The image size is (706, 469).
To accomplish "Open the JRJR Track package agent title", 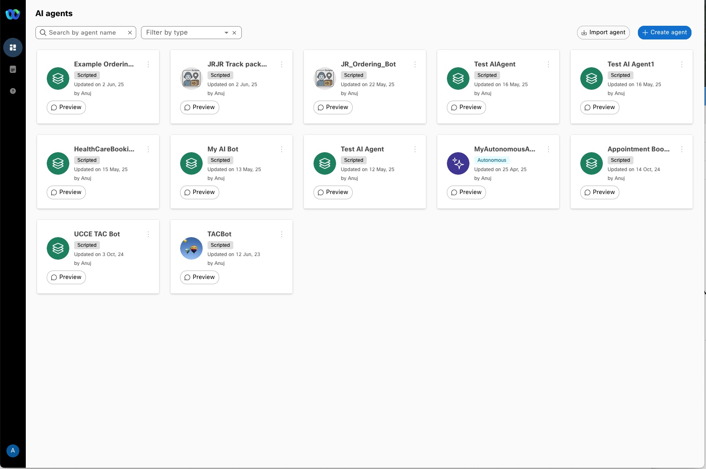I will point(237,64).
